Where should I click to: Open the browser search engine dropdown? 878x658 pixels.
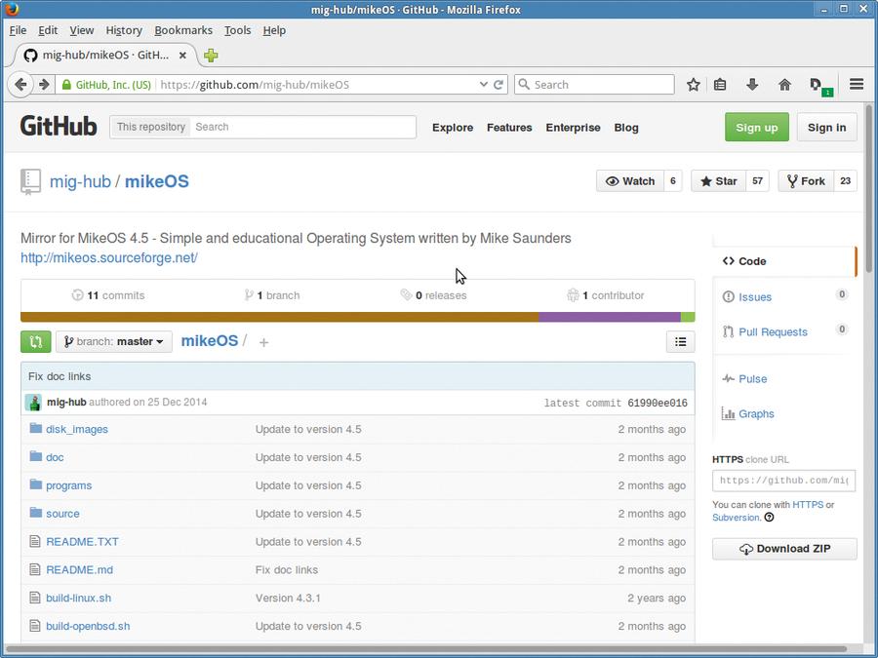525,85
